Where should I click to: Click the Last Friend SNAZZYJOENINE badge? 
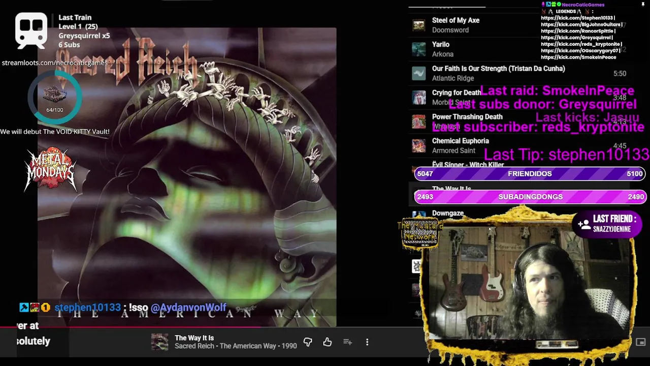pos(608,224)
